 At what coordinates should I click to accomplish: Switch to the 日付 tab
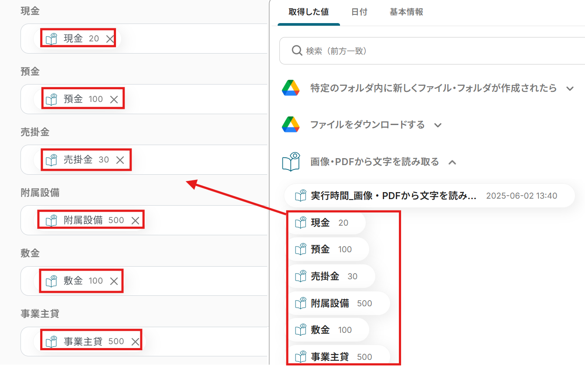359,12
